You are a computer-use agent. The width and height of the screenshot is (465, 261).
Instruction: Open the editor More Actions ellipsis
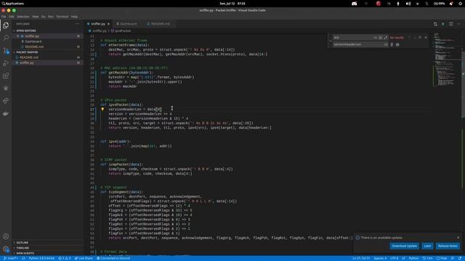point(458,24)
